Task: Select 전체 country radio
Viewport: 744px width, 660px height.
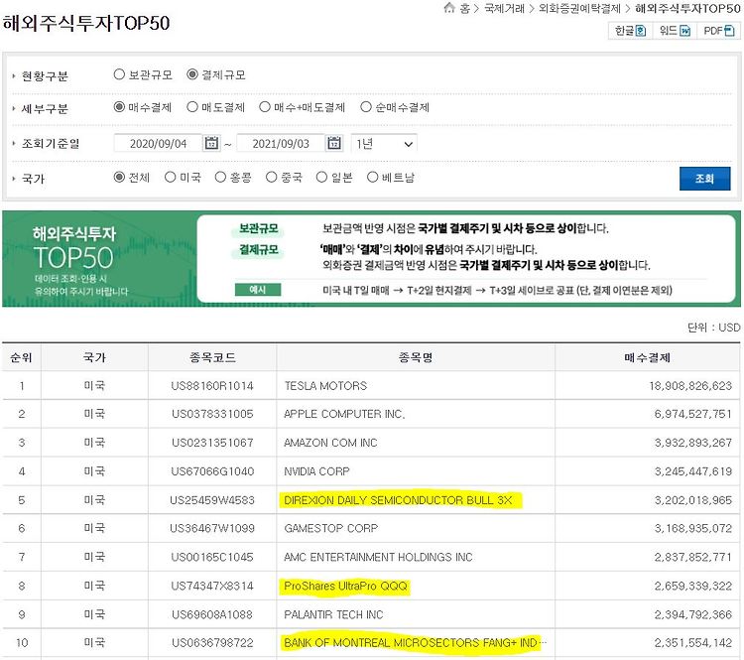Action: coord(119,177)
